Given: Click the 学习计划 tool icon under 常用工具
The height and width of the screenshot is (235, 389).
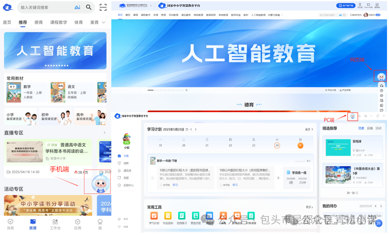Looking at the screenshot, I should (x=154, y=216).
